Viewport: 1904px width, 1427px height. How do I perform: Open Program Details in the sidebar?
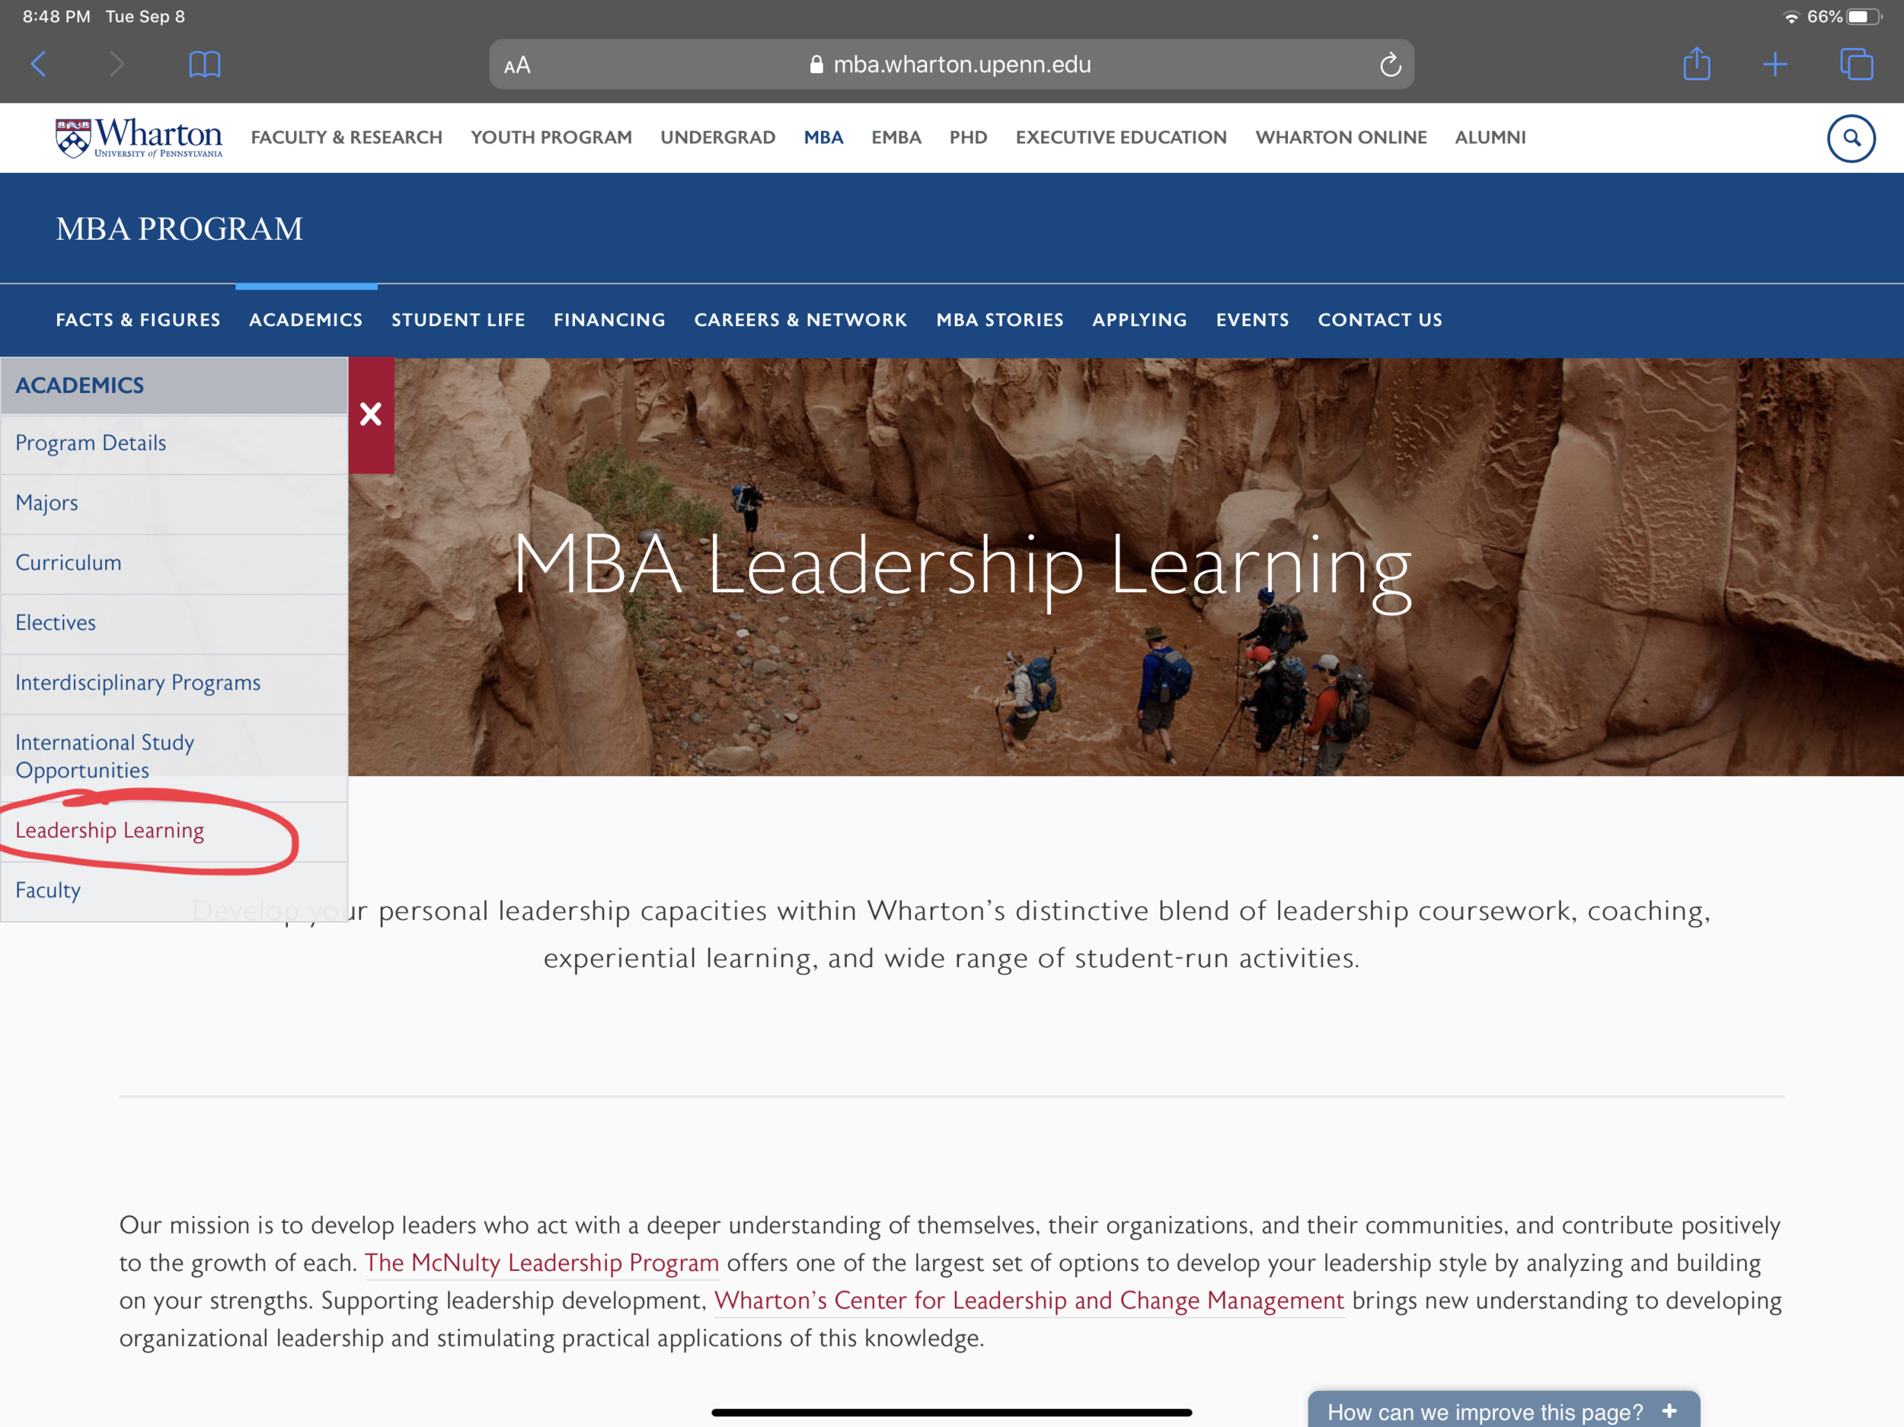coord(174,444)
